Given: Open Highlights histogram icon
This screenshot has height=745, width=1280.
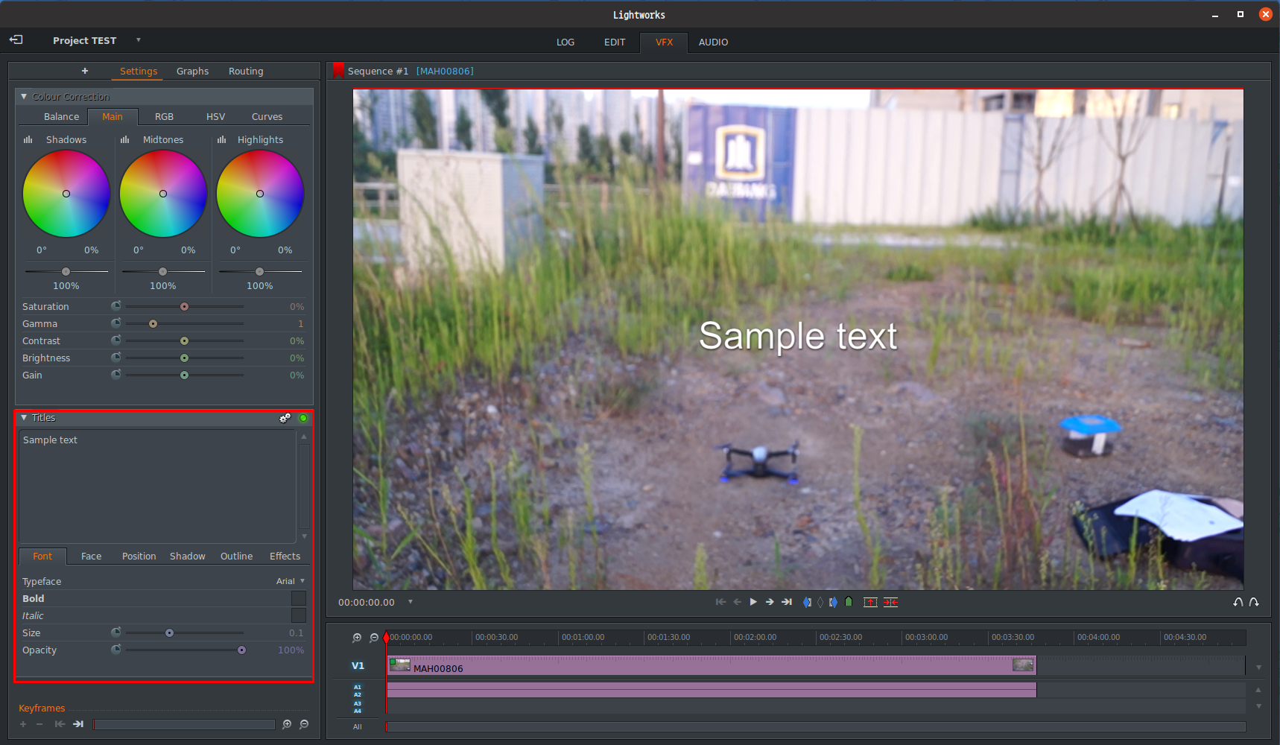Looking at the screenshot, I should (222, 139).
